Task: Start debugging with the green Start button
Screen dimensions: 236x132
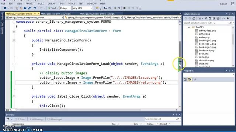Action: (52, 8)
